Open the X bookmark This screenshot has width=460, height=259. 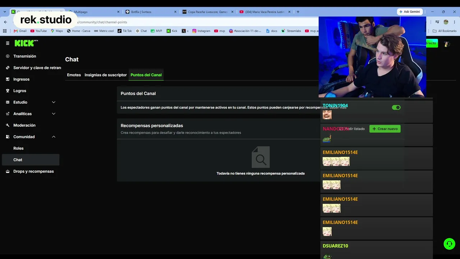point(185,31)
